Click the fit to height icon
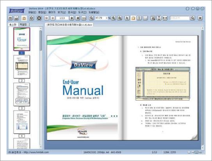This screenshot has width=212, height=161. (159, 18)
